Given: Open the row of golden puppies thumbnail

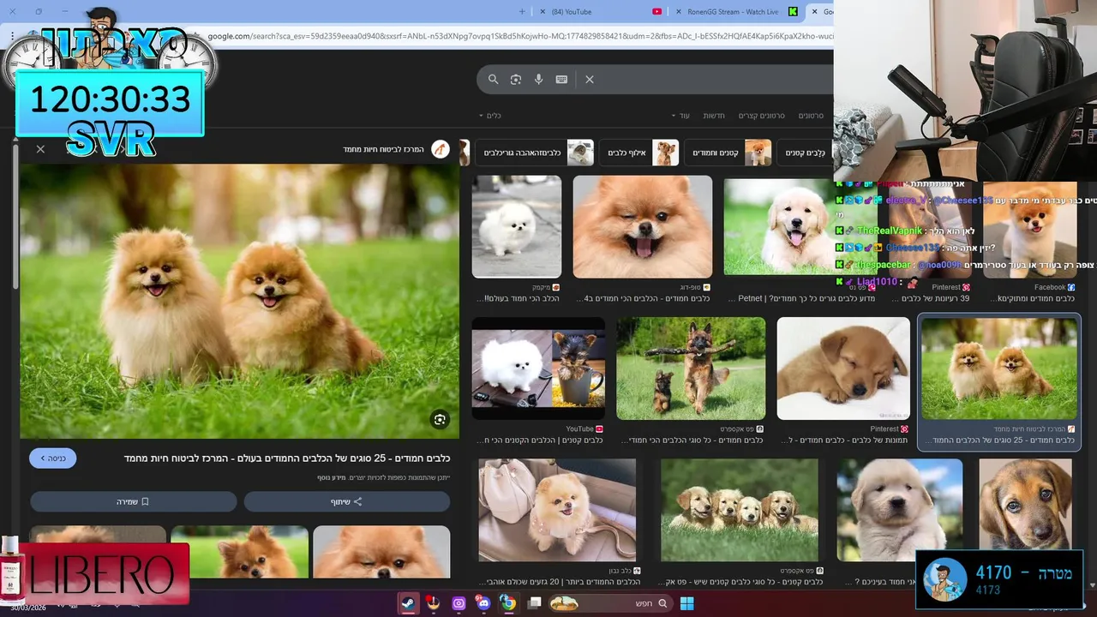Looking at the screenshot, I should tap(740, 510).
